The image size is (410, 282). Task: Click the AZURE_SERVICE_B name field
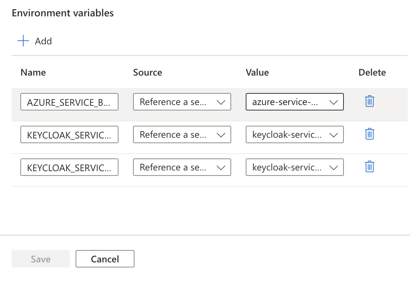[69, 102]
